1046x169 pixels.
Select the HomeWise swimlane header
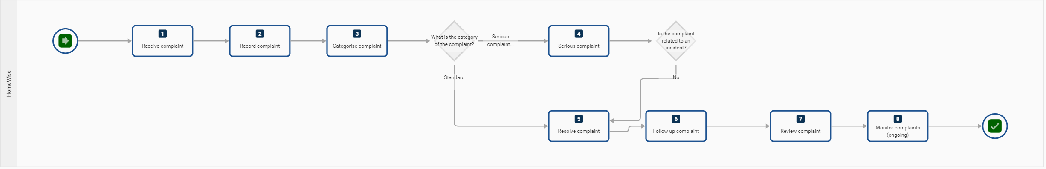click(x=9, y=83)
